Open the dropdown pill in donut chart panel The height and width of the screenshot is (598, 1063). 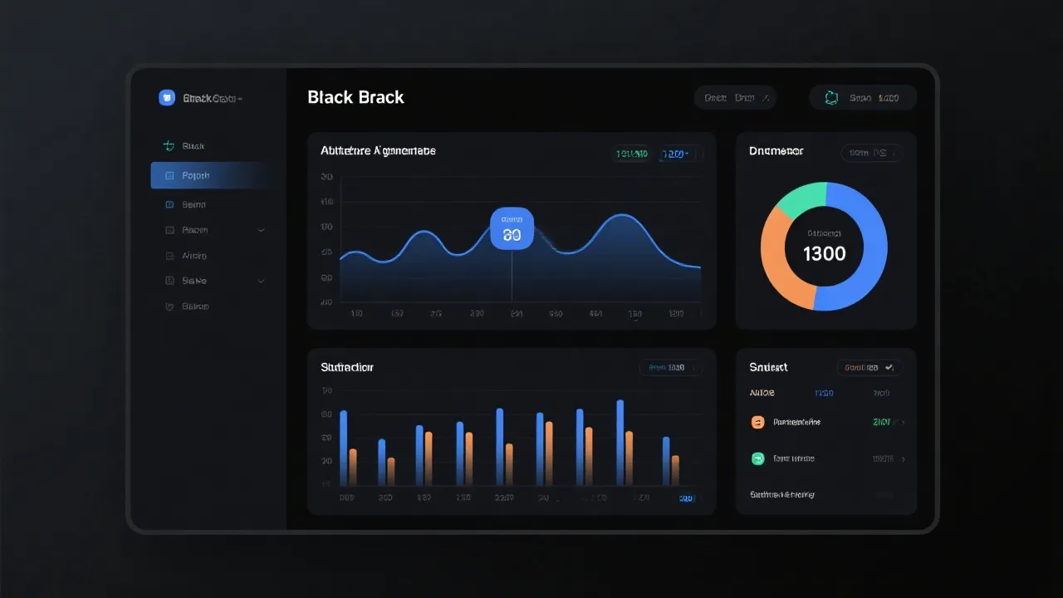tap(870, 153)
